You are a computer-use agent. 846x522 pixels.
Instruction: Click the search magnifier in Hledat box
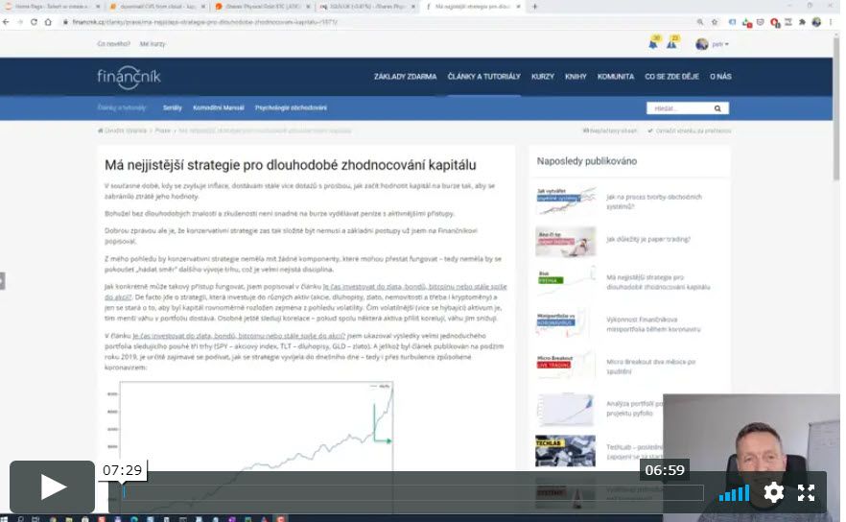tap(717, 108)
